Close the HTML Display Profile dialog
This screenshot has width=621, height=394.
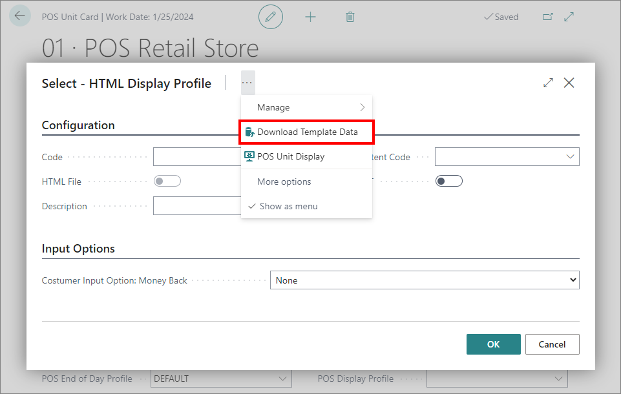pyautogui.click(x=569, y=83)
